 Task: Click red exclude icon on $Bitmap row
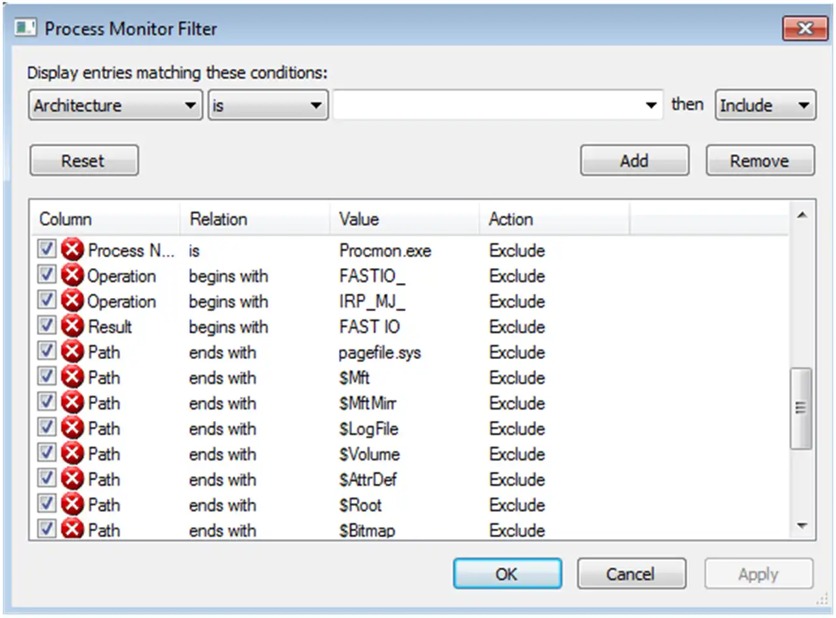72,529
